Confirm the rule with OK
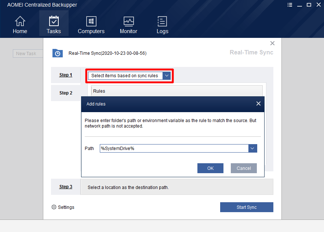 click(210, 168)
